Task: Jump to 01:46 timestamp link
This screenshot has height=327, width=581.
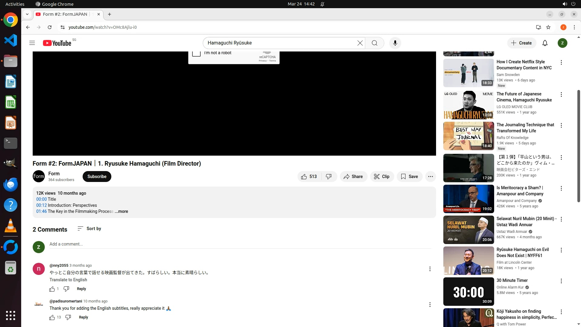Action: point(41,211)
